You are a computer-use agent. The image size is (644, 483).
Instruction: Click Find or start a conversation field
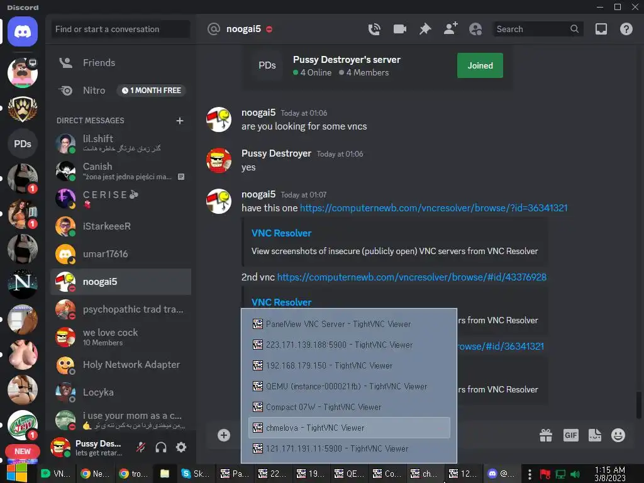(121, 29)
